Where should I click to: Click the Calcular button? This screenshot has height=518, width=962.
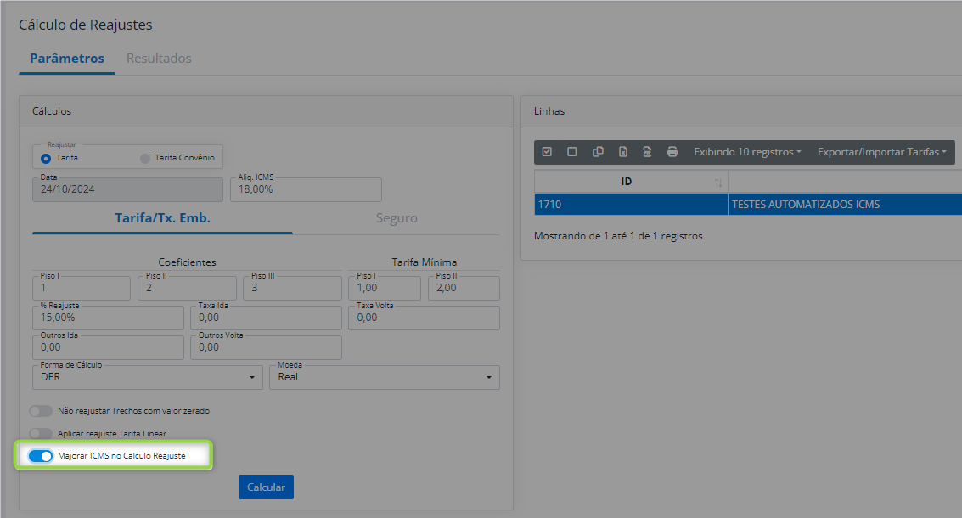coord(266,487)
